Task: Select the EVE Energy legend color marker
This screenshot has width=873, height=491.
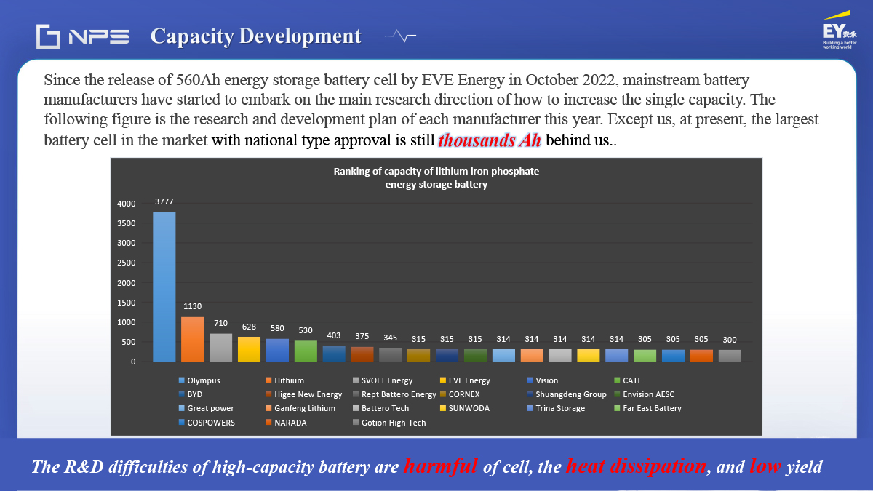Action: [x=442, y=380]
